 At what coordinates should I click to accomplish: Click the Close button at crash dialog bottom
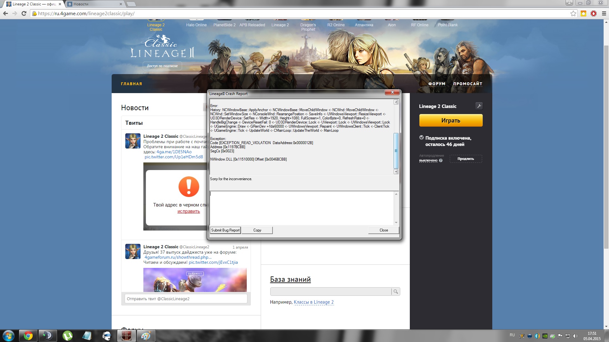click(383, 230)
